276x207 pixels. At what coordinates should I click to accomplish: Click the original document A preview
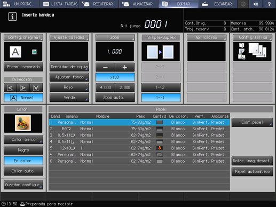pyautogui.click(x=15, y=52)
